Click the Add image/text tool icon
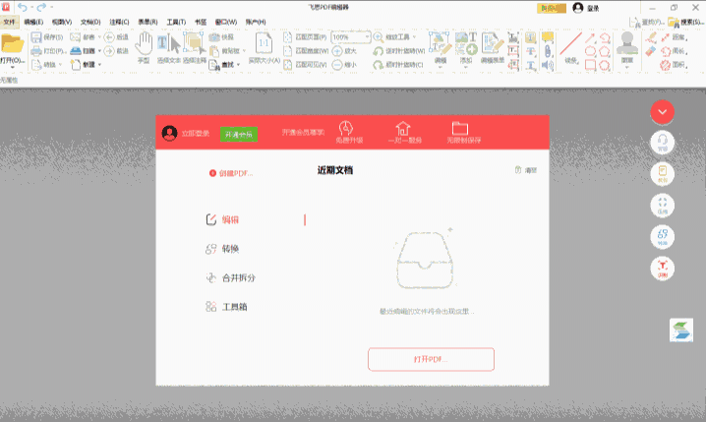 tap(466, 43)
